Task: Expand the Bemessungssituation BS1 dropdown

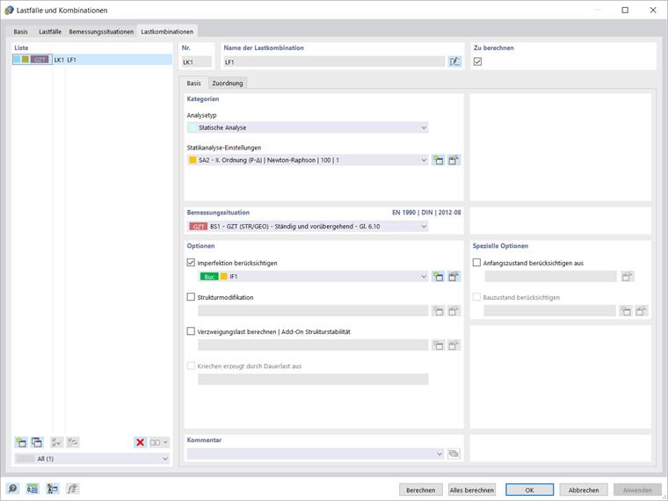Action: tap(308, 226)
